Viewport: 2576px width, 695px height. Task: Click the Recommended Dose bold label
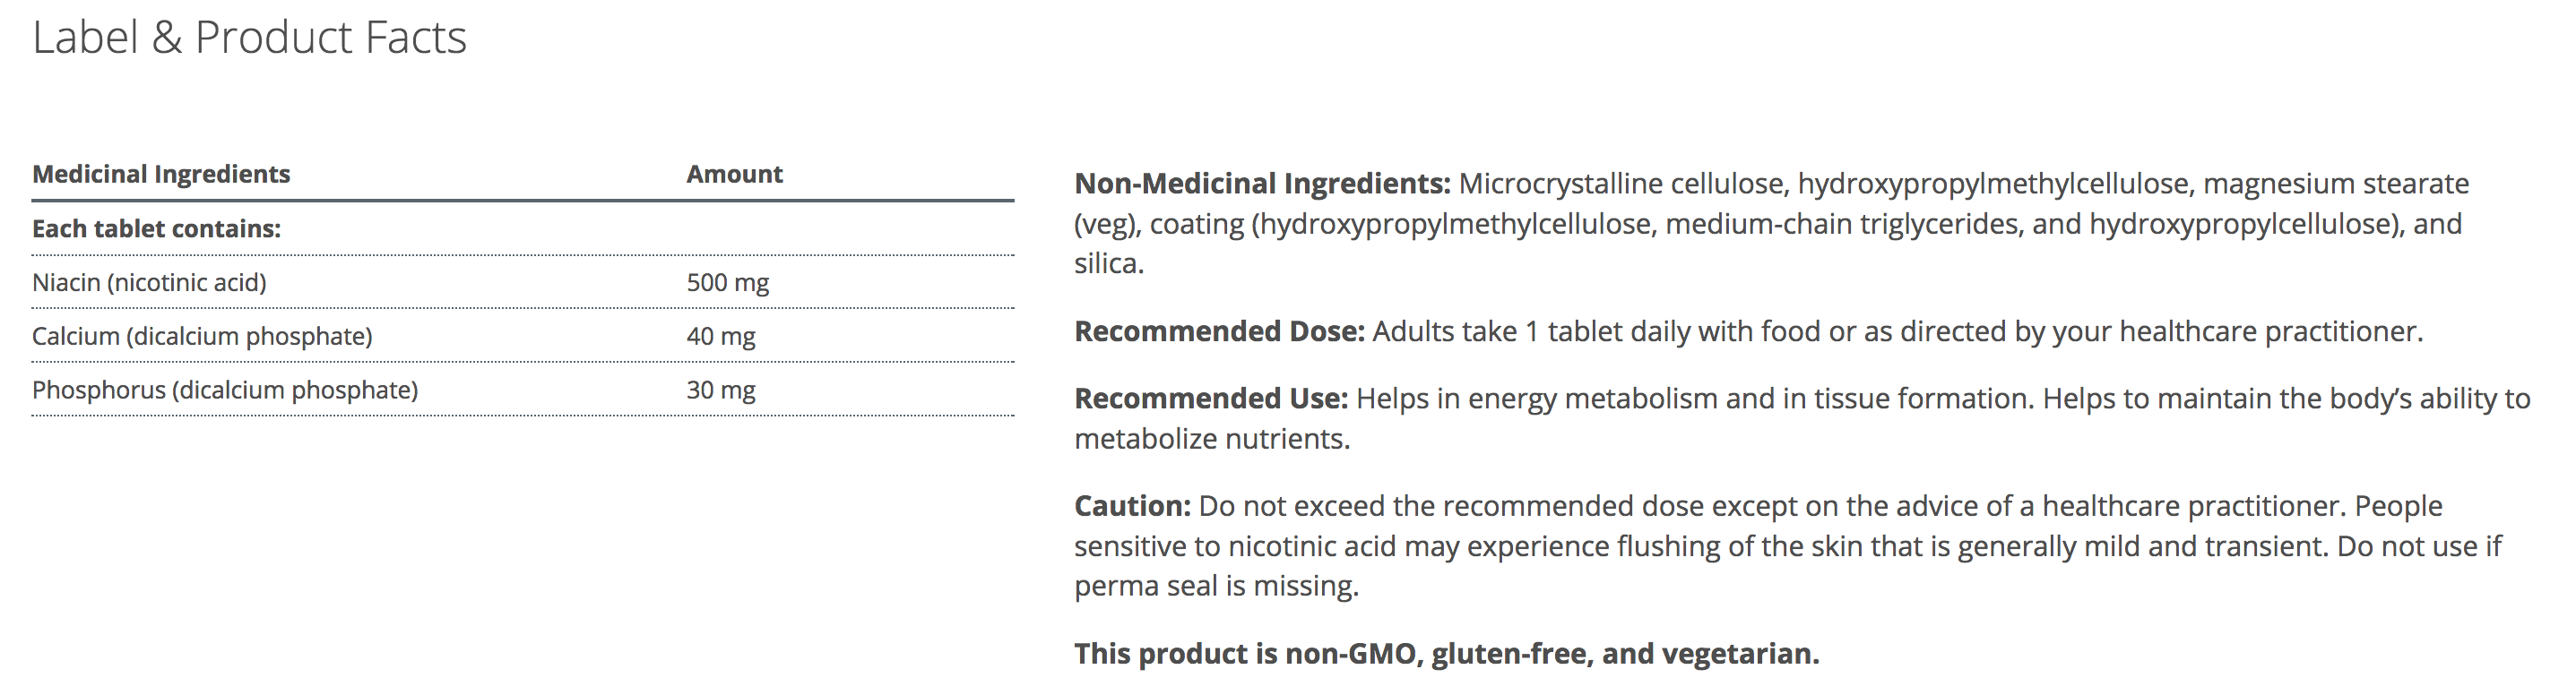[1219, 331]
